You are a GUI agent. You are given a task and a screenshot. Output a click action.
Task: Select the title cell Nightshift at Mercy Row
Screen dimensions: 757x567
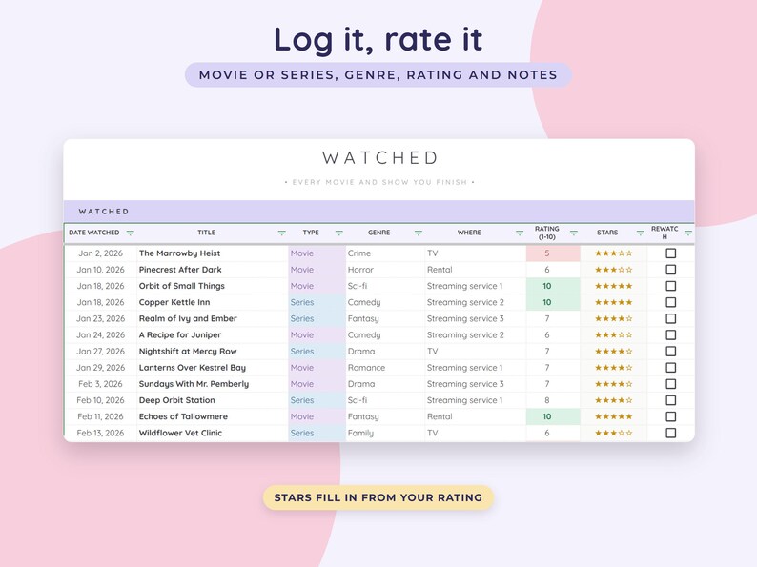[x=213, y=352]
